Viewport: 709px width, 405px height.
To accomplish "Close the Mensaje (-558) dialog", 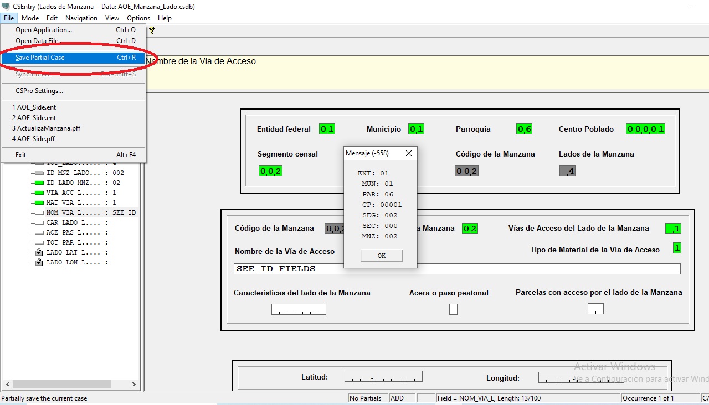I will [x=409, y=153].
